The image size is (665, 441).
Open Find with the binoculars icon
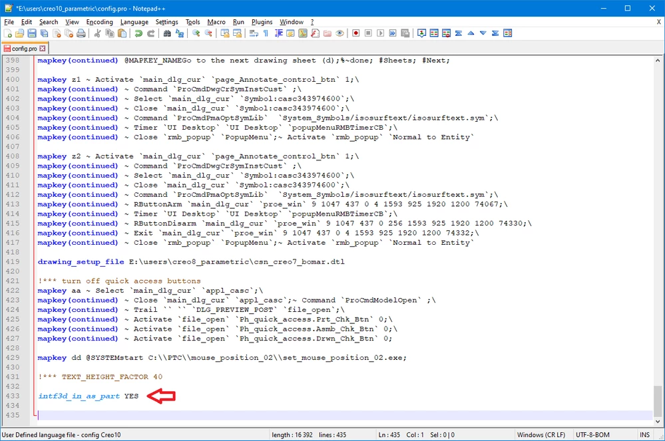click(x=167, y=33)
